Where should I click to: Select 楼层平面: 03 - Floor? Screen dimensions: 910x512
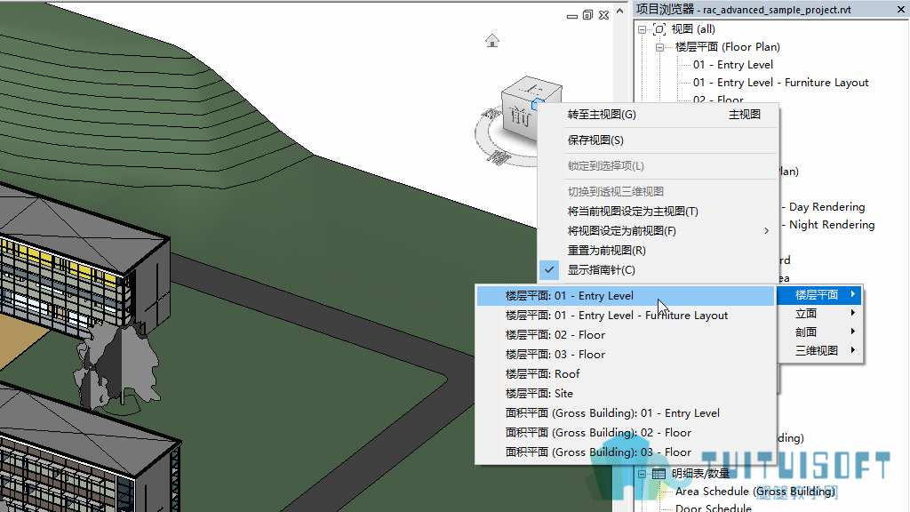click(x=625, y=355)
